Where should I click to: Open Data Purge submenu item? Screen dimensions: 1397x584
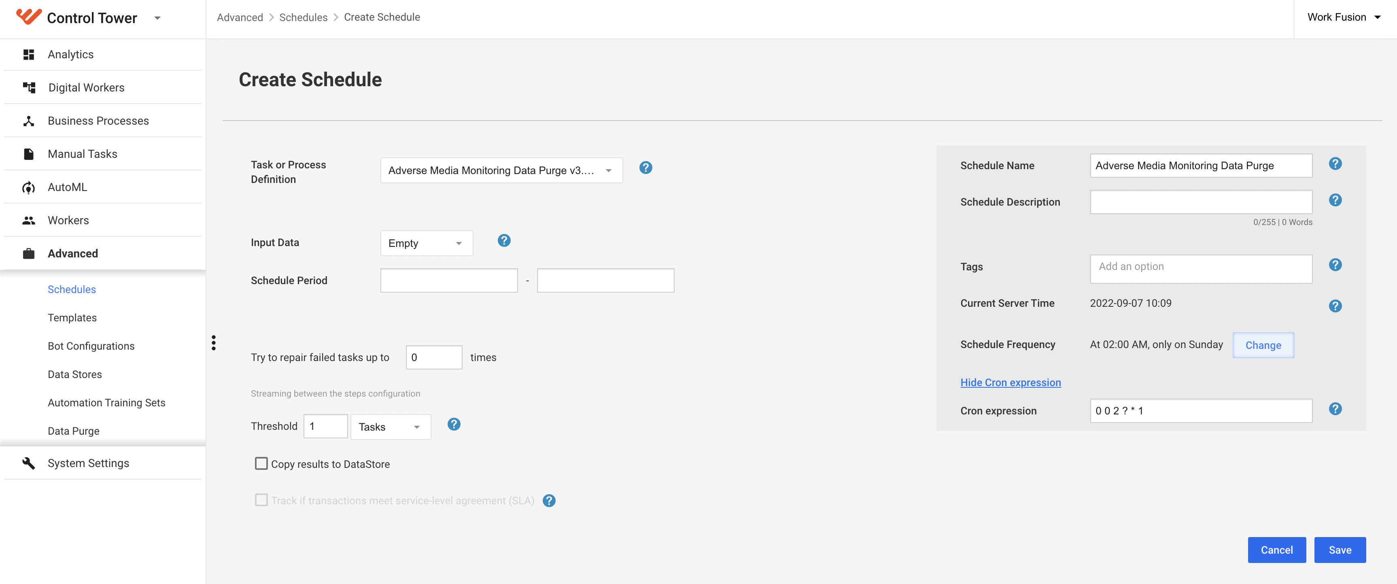coord(73,431)
